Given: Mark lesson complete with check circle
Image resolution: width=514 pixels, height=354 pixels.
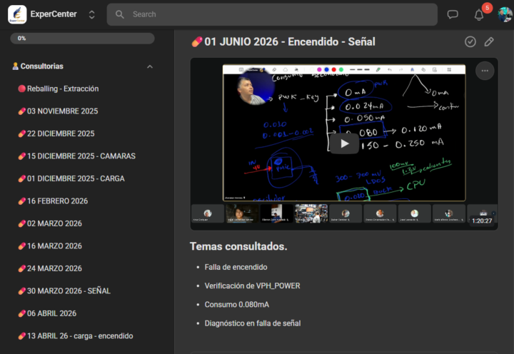Looking at the screenshot, I should point(470,41).
